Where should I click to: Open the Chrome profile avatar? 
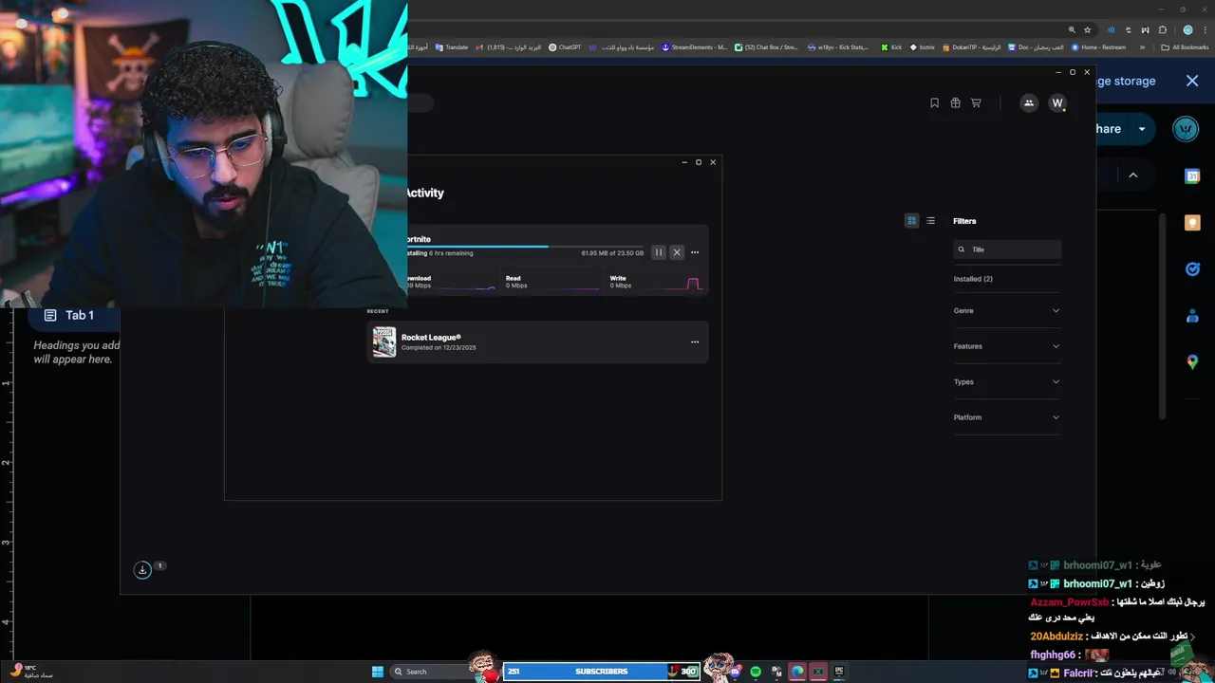(x=1187, y=29)
